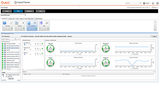Click the notifications bell icon
Viewport: 159px width, 101px height.
point(153,3)
